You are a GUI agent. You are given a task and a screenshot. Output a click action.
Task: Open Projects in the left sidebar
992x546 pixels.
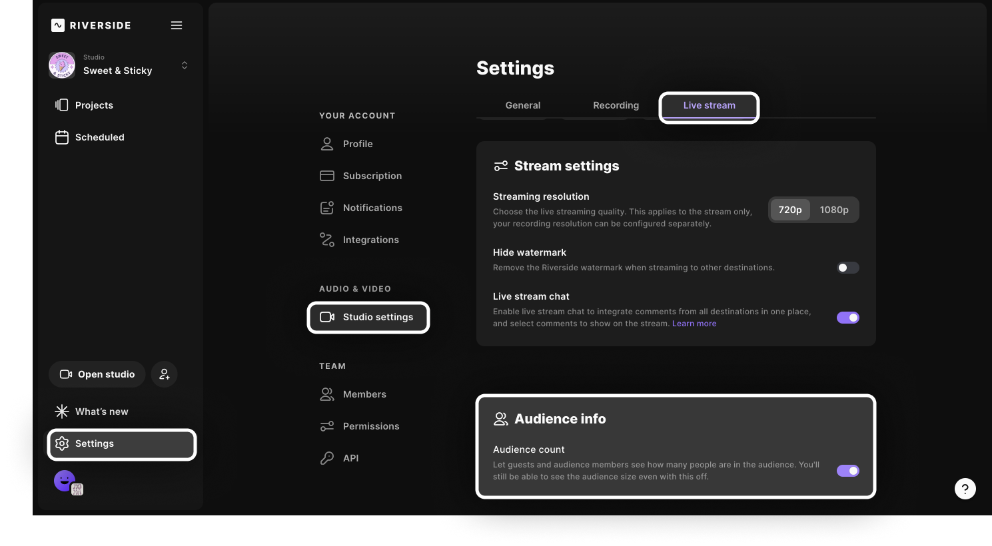(x=93, y=105)
